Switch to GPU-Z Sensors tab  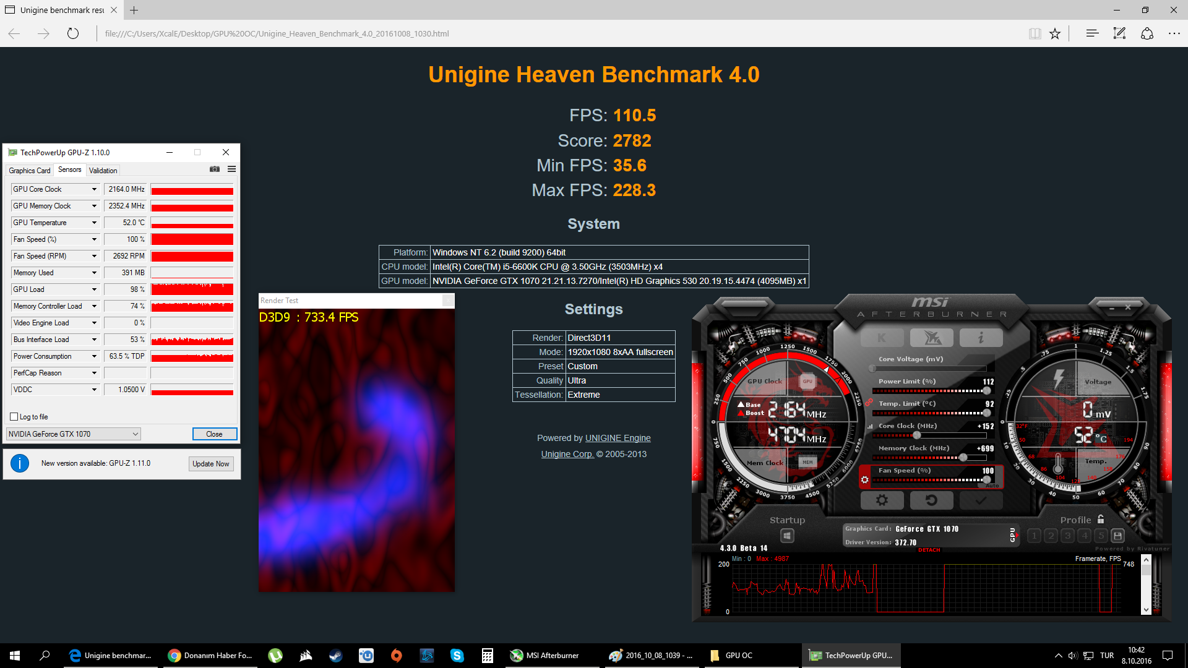click(69, 170)
